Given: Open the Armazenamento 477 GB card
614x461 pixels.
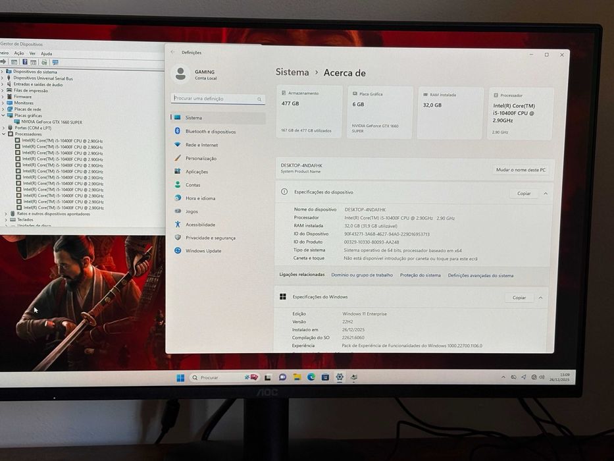Looking at the screenshot, I should coord(309,112).
